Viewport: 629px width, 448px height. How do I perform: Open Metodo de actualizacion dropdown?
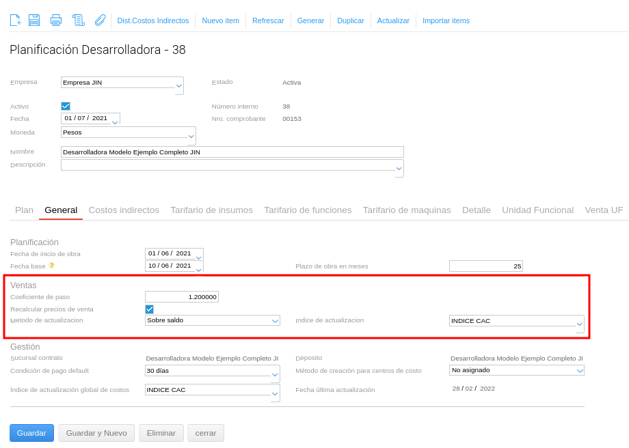pyautogui.click(x=275, y=320)
